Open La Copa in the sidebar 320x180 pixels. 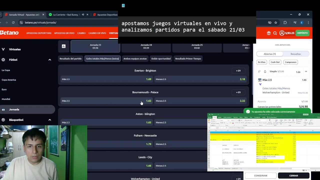pyautogui.click(x=6, y=70)
